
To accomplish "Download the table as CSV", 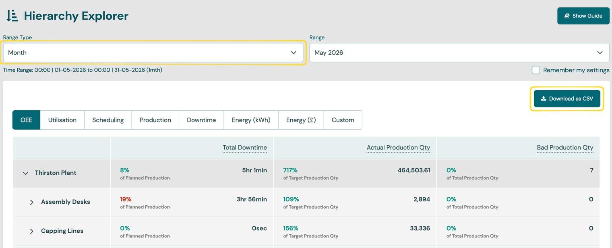I will (567, 99).
